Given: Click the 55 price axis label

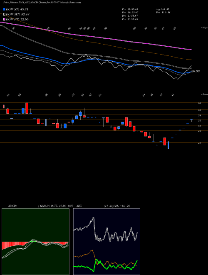Looking at the screenshot, I should pyautogui.click(x=199, y=121).
